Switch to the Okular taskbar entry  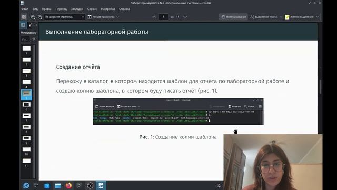pyautogui.click(x=101, y=185)
